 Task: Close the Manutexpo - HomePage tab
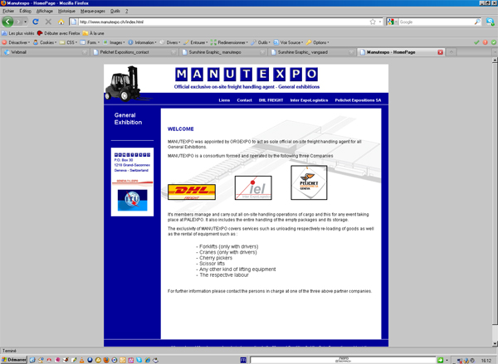(x=440, y=52)
